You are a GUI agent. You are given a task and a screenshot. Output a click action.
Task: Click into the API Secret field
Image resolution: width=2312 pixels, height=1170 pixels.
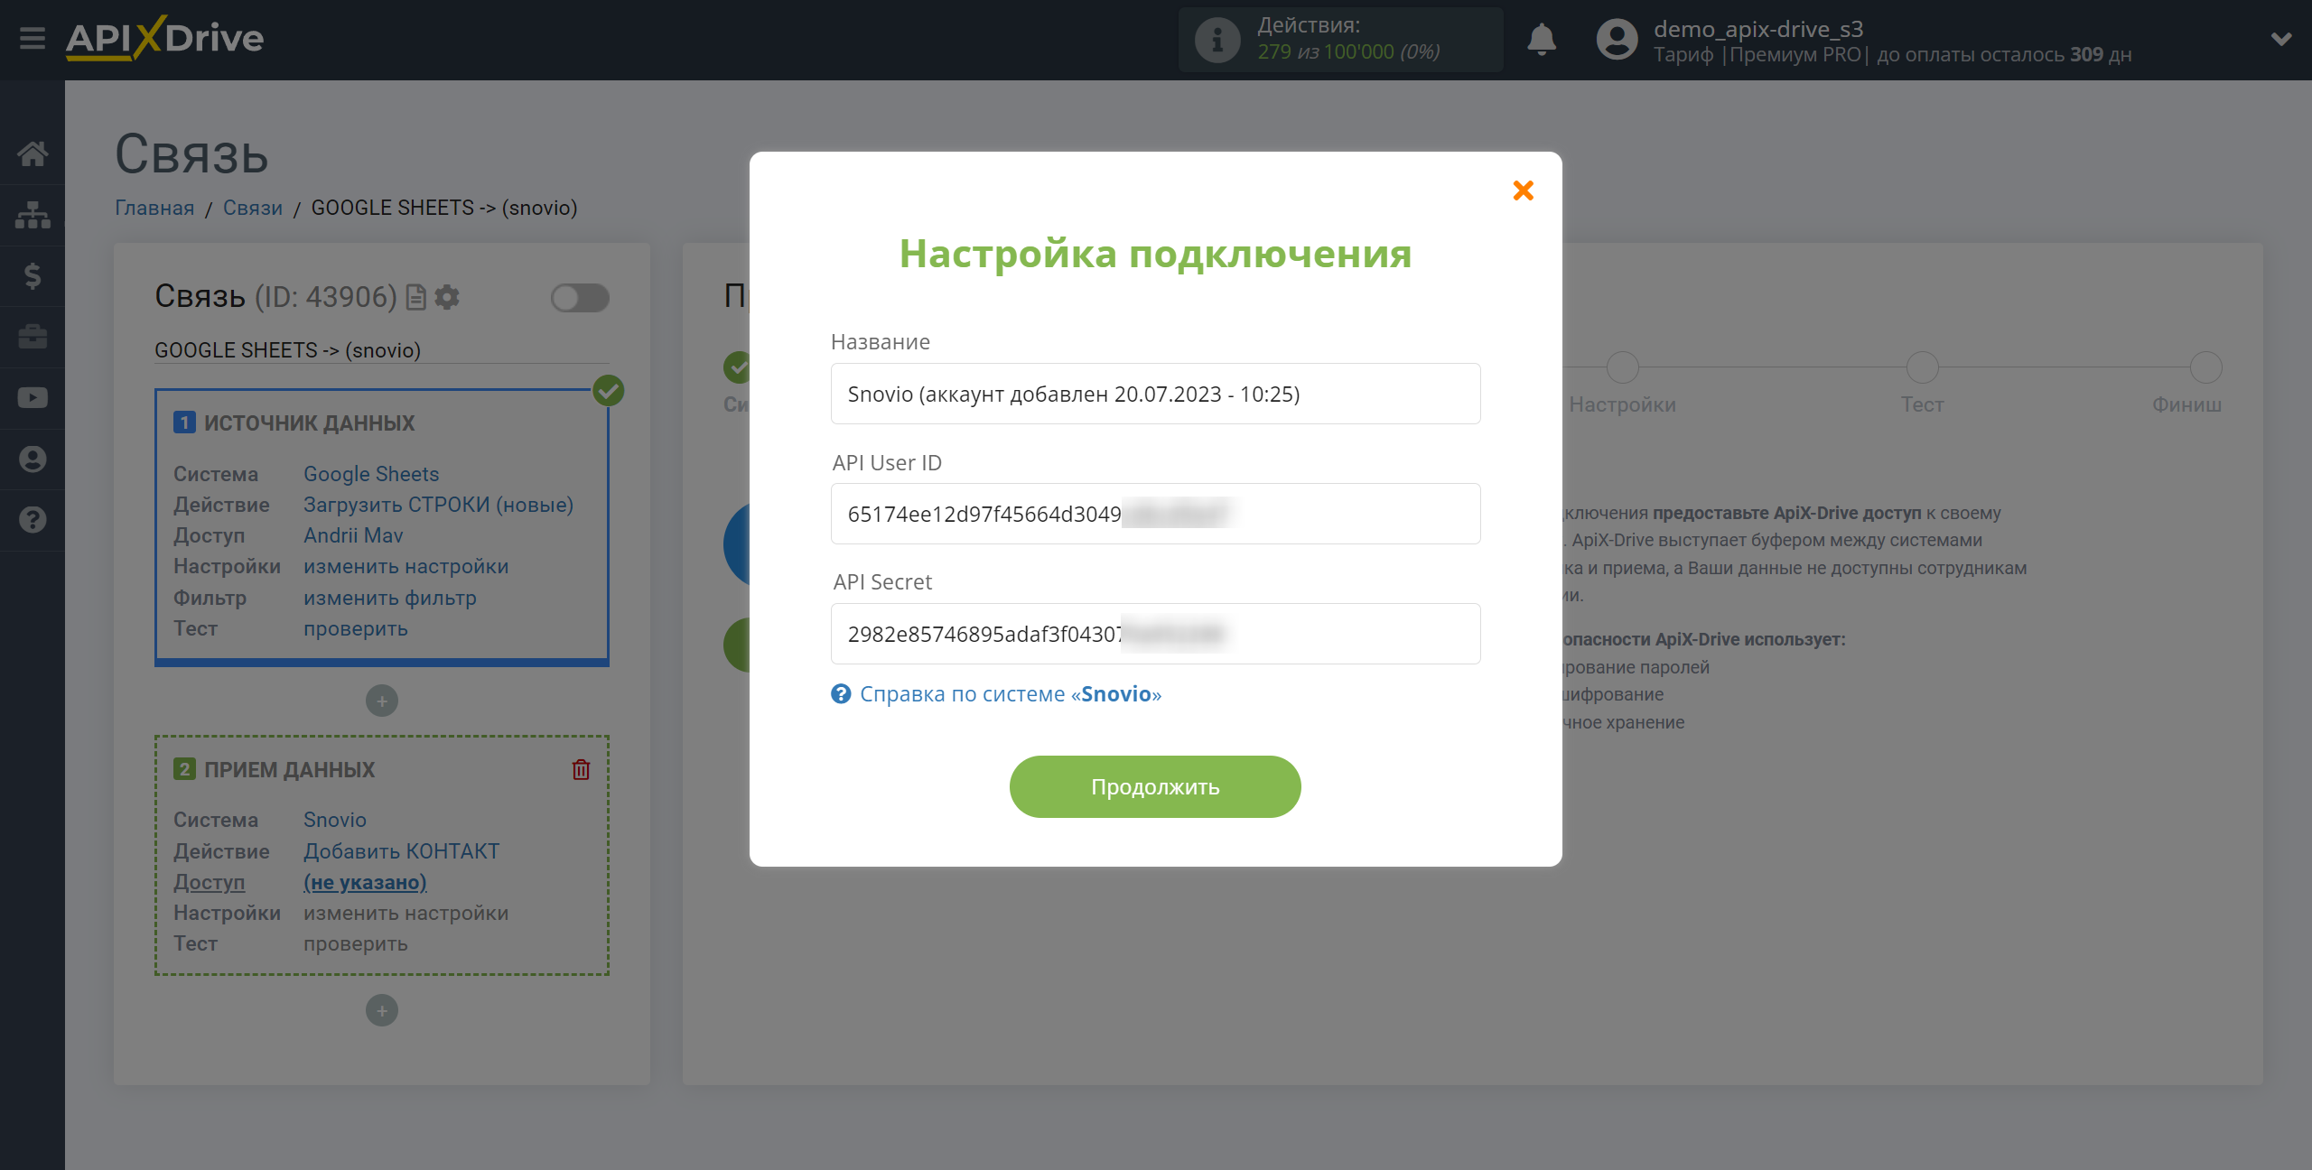coord(1155,634)
